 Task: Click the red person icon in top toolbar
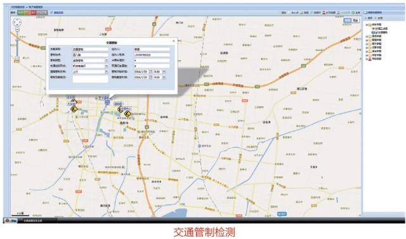click(x=324, y=13)
